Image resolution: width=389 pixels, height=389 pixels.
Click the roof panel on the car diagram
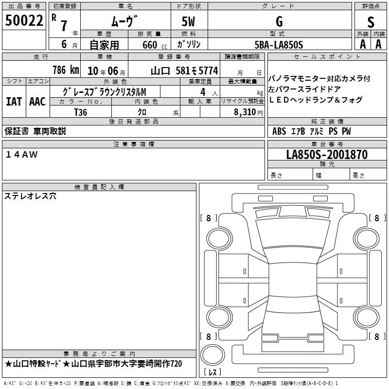[x=293, y=280]
